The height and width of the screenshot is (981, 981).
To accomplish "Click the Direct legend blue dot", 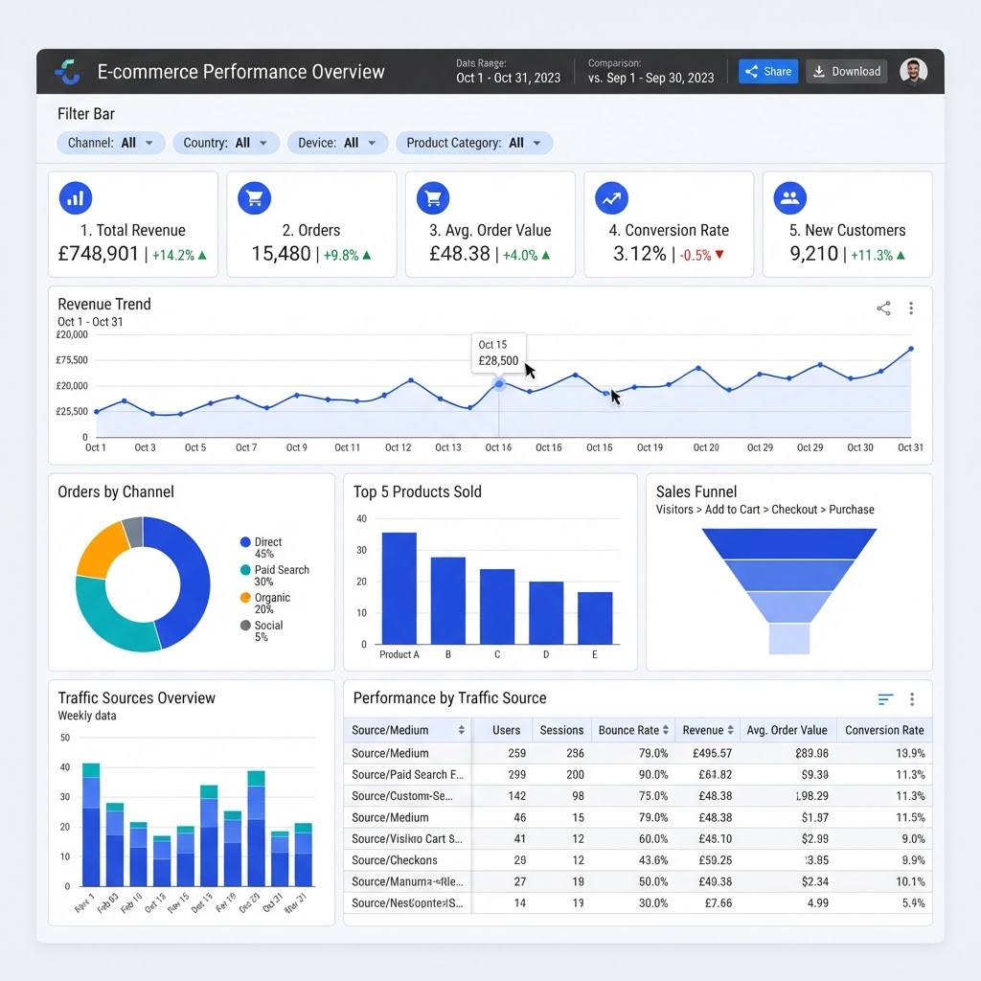I will [245, 542].
